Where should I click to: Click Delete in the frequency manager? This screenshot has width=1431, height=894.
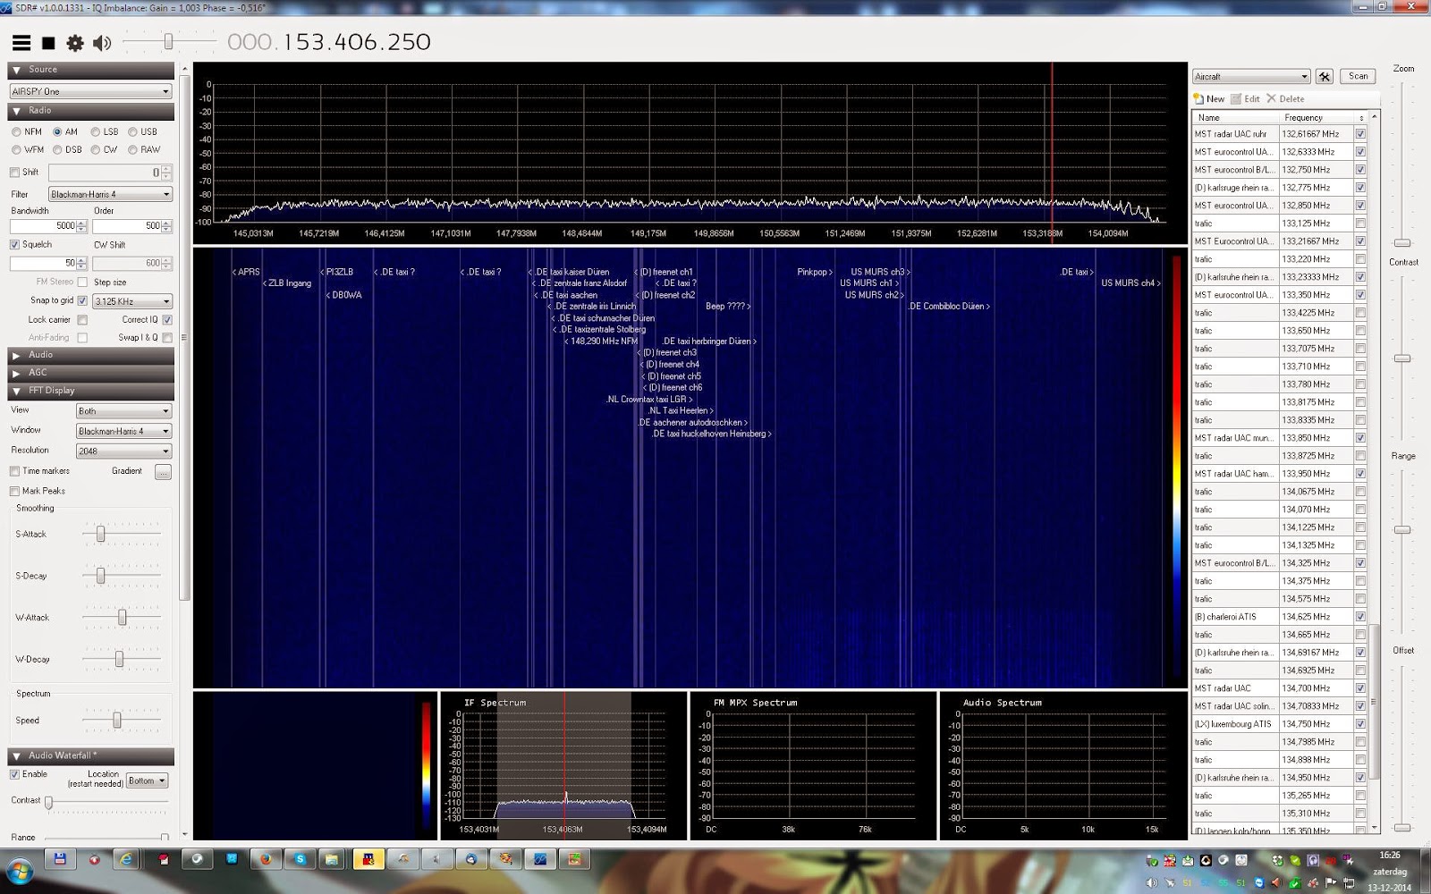1285,99
